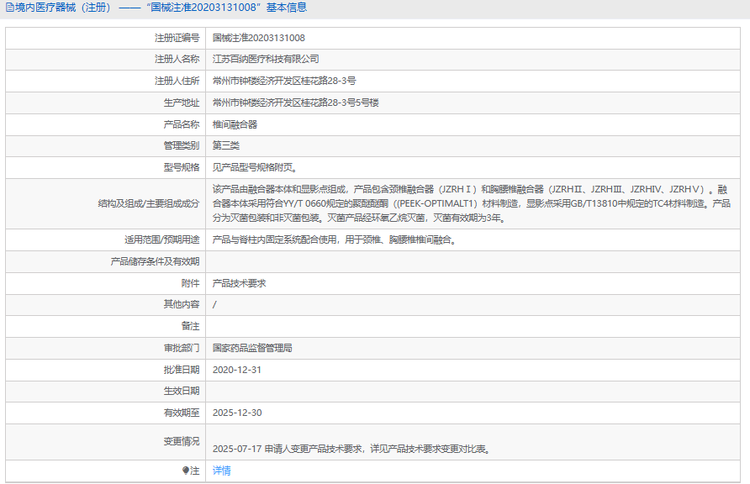Click the document icon beside 境内医疗器械 title
Screen dimensions: 750x484
point(9,8)
